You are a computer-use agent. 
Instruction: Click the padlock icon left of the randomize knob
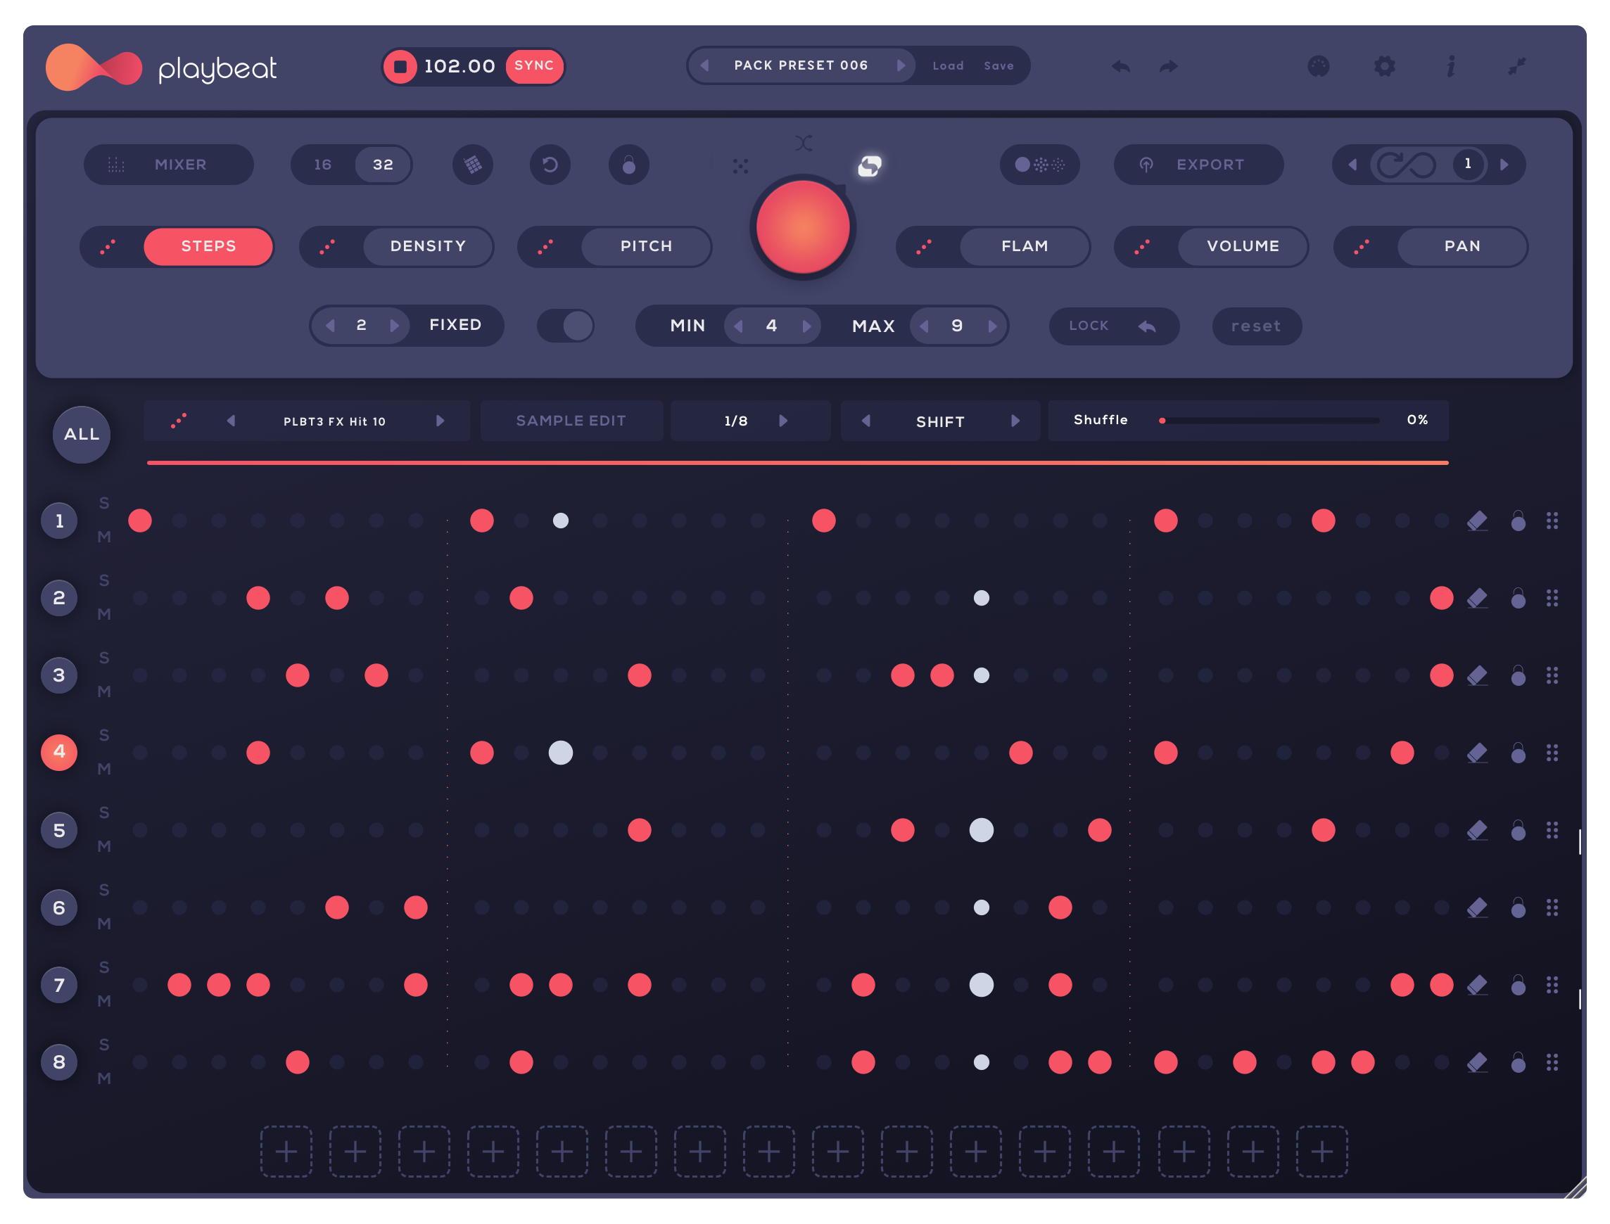[628, 165]
